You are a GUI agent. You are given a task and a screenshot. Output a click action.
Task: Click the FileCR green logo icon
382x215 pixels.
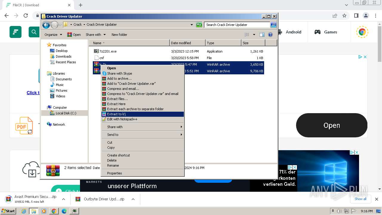(16, 32)
